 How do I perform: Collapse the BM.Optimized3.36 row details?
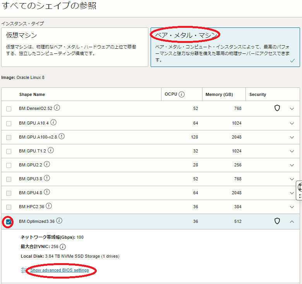click(x=292, y=222)
